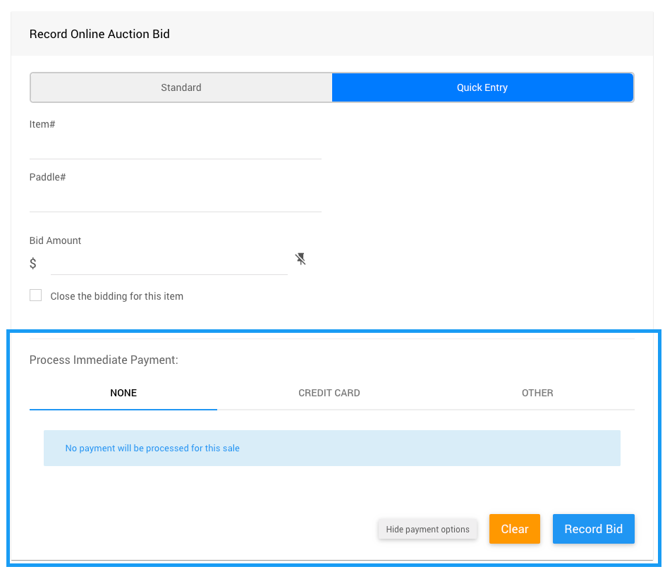
Task: Click the 'Record Online Auction Bid' heading
Action: pyautogui.click(x=99, y=34)
